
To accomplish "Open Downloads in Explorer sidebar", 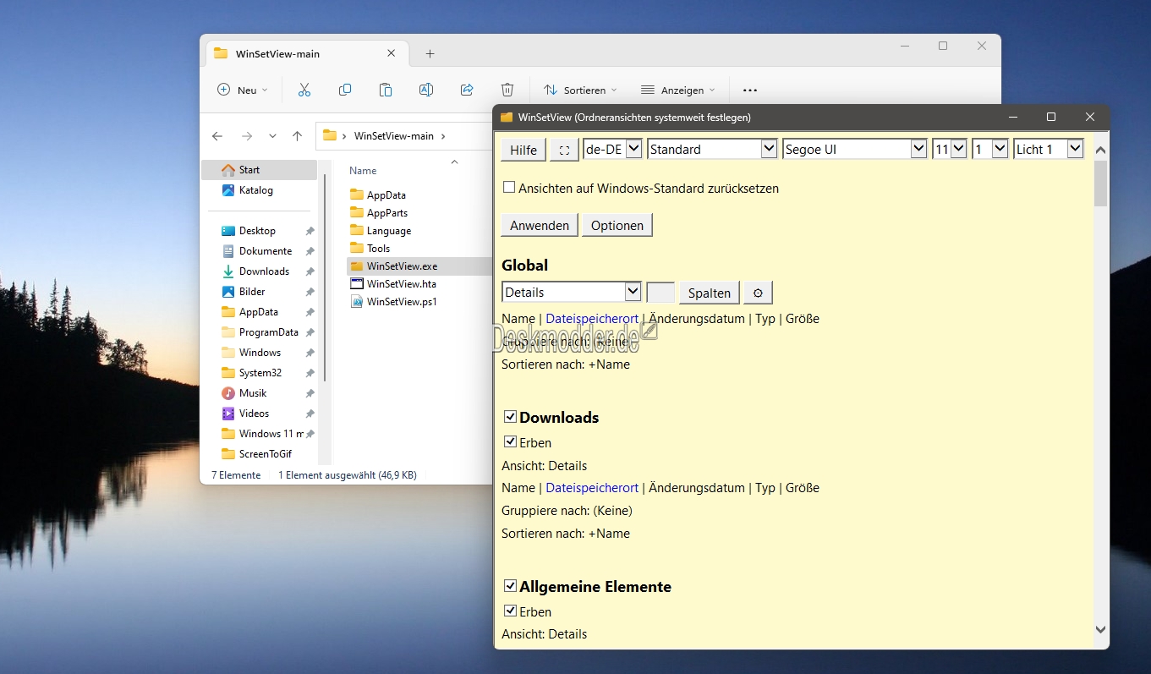I will coord(259,271).
